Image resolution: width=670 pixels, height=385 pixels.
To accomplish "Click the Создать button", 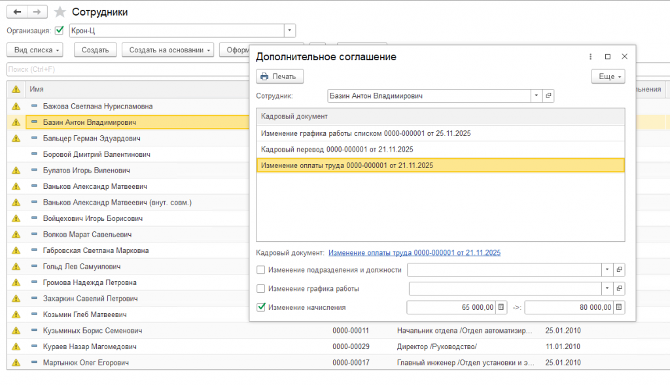I will coord(96,50).
